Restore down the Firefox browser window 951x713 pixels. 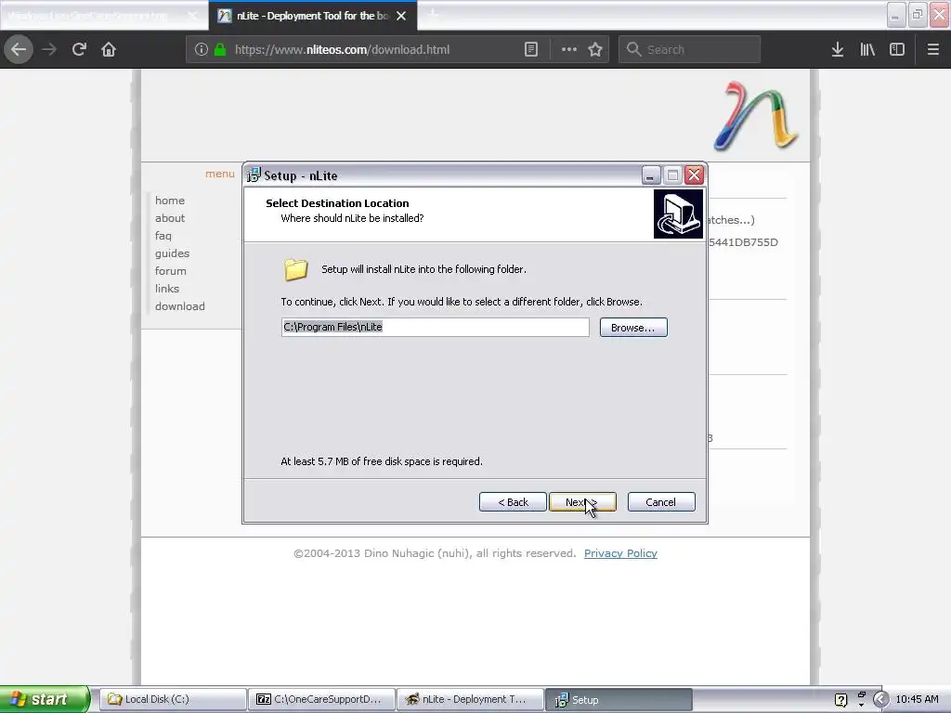[918, 15]
